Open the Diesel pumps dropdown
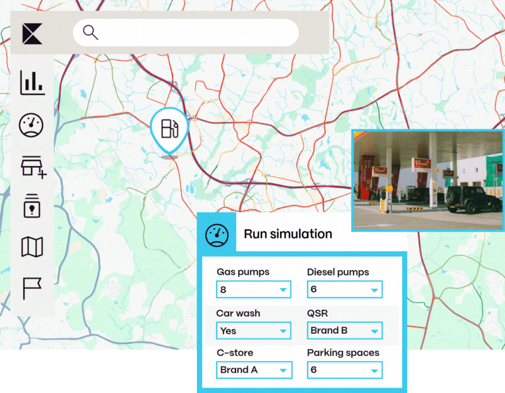Image resolution: width=505 pixels, height=393 pixels. (344, 289)
